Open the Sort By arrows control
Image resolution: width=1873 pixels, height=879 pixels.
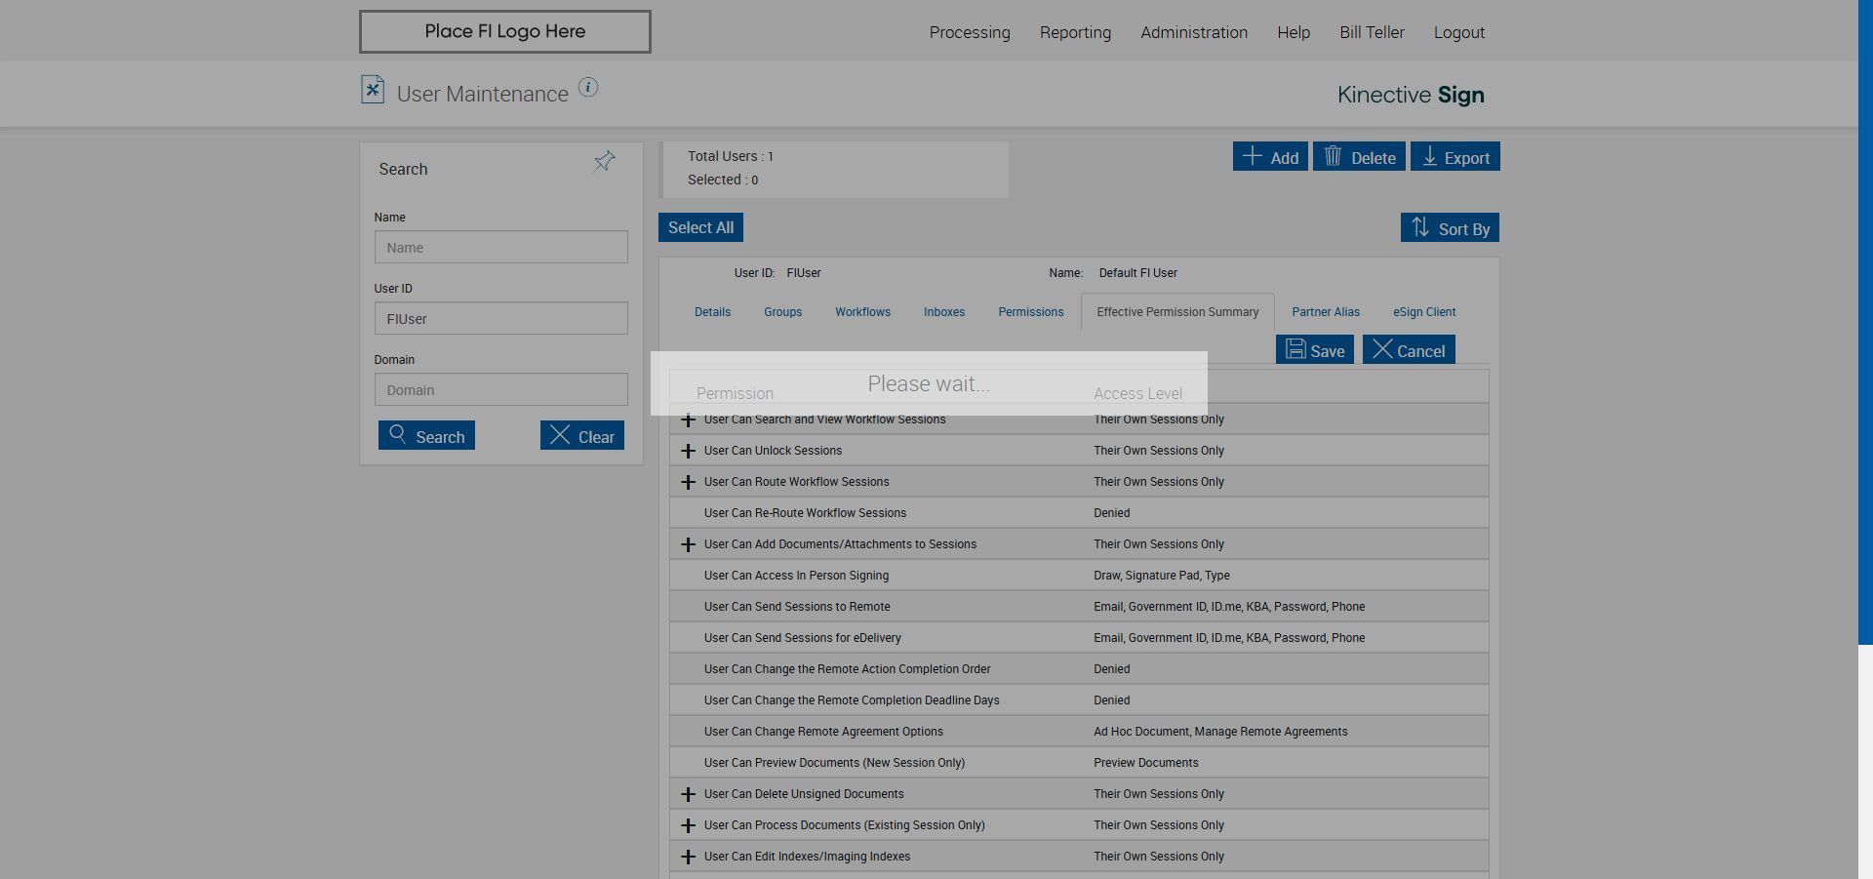[x=1450, y=228]
